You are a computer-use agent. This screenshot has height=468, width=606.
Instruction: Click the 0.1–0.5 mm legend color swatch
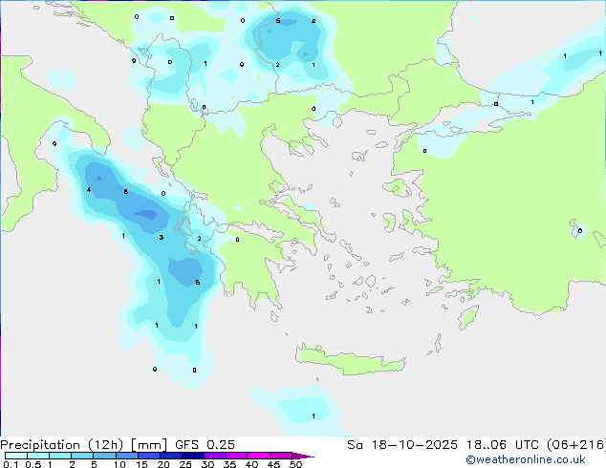pyautogui.click(x=16, y=456)
